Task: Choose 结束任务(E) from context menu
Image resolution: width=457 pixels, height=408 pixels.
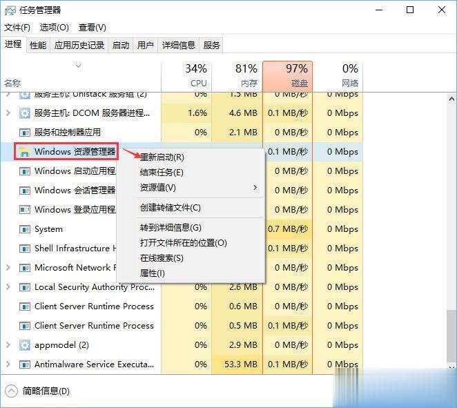Action: tap(162, 173)
